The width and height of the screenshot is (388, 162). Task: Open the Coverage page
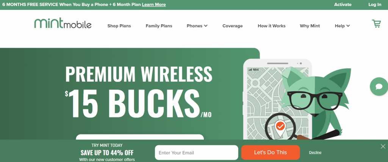click(x=232, y=26)
